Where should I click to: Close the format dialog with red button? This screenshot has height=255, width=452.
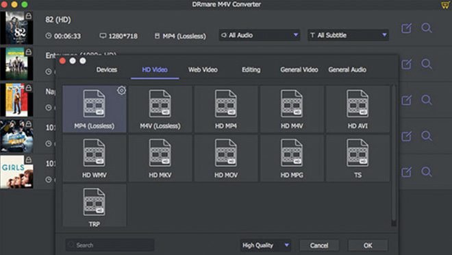(62, 61)
